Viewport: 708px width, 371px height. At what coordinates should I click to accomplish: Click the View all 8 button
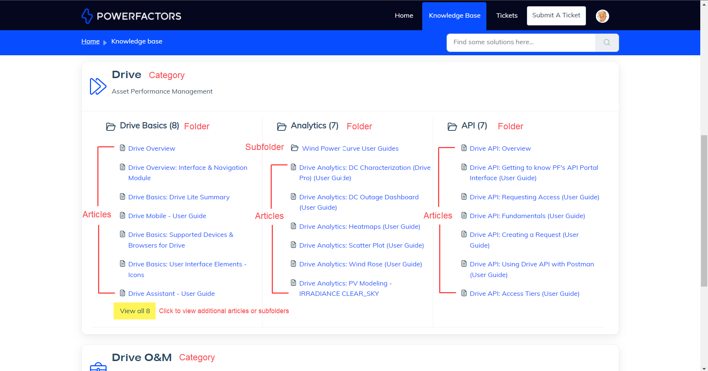tap(135, 311)
